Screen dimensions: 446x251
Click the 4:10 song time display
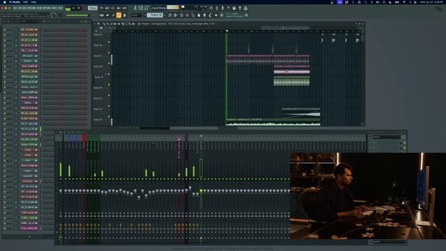(141, 8)
